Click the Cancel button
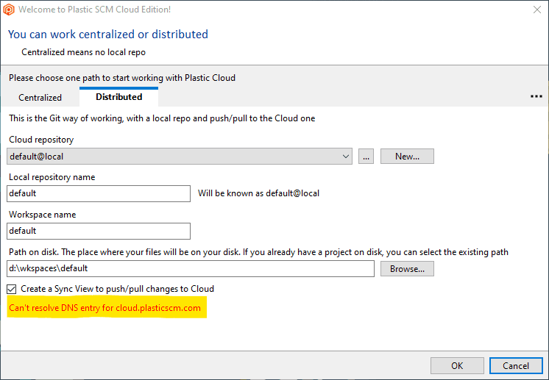Viewport: 549px width, 380px height. click(x=516, y=365)
